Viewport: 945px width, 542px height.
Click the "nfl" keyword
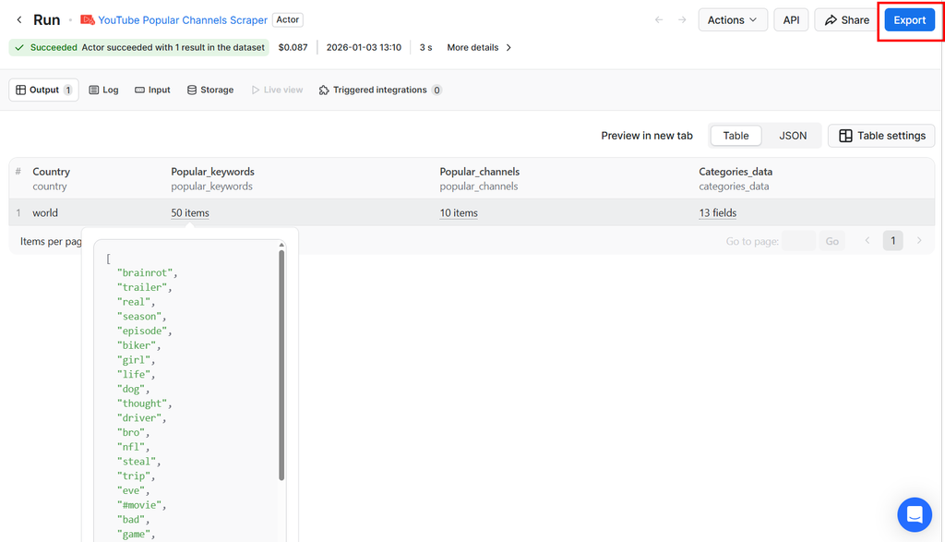point(131,447)
